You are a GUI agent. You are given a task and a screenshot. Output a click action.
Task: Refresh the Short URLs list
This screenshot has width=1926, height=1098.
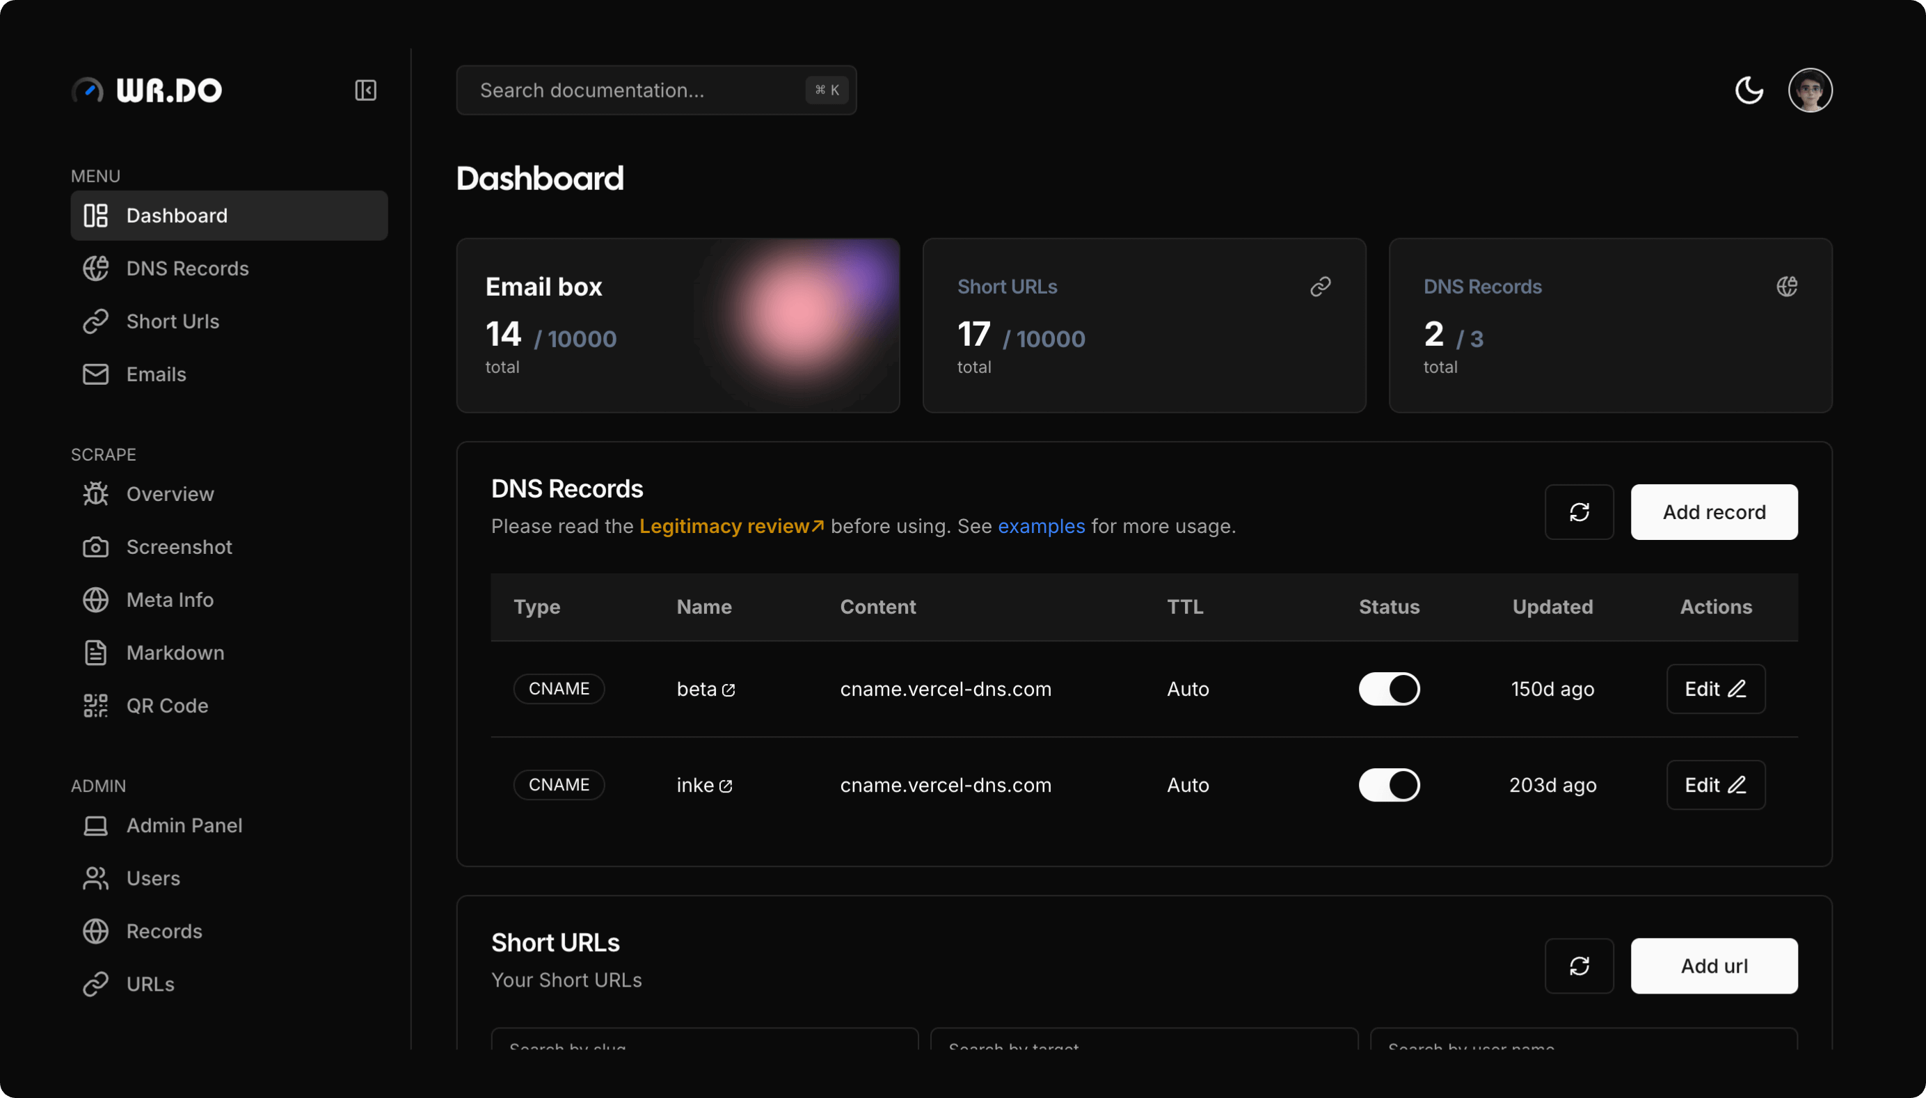[1580, 966]
